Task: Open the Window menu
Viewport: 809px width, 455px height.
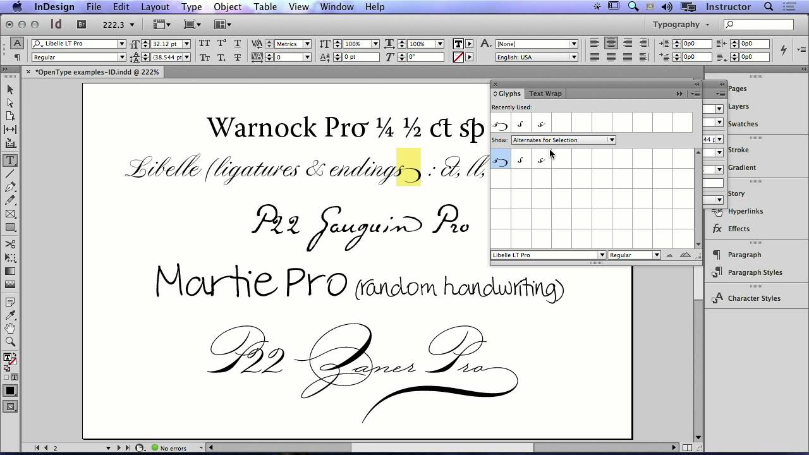Action: point(336,7)
